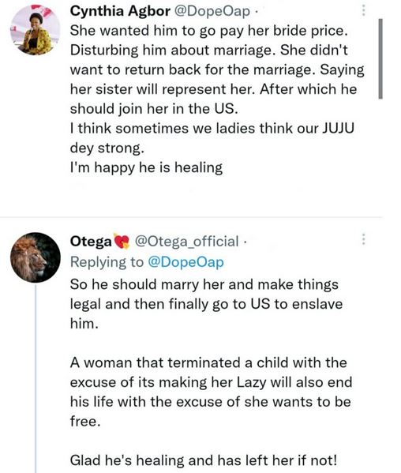Viewport: 401px width, 473px height.
Task: Follow the @DopeOap mention in Replying to
Action: (x=186, y=262)
